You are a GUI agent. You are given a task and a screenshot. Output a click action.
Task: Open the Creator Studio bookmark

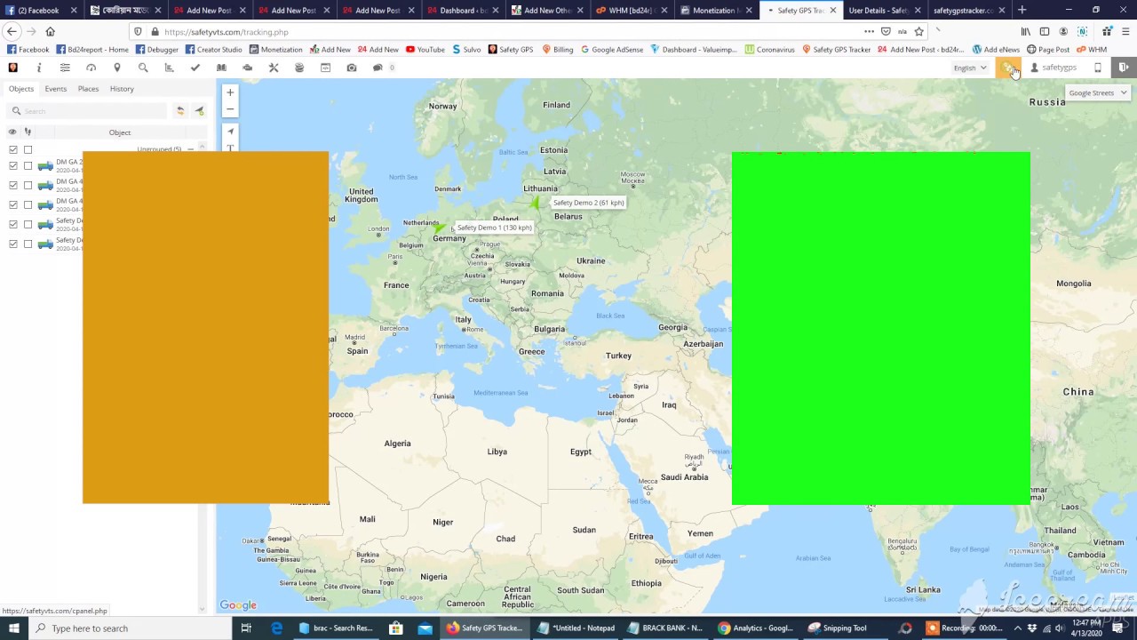(213, 50)
